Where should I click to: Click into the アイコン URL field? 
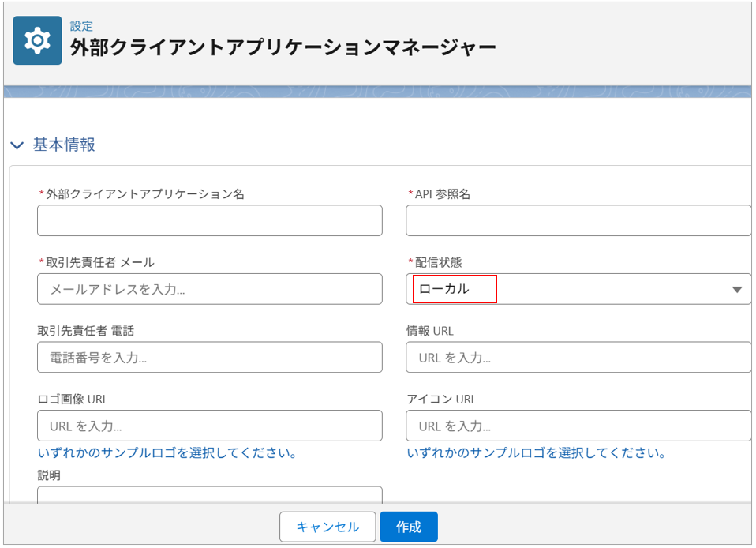pos(578,426)
